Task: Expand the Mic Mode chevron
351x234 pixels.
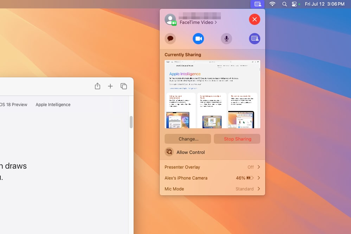Action: 259,189
